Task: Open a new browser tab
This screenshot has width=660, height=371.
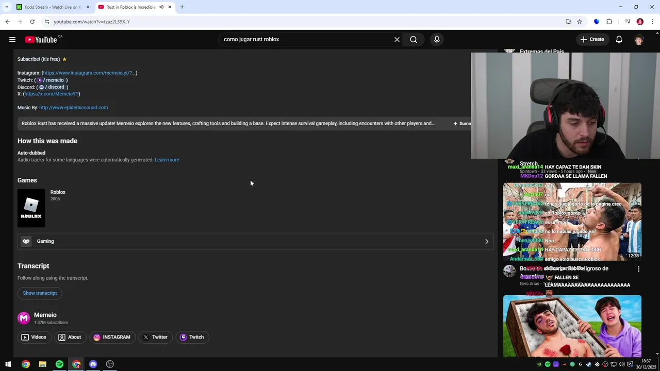Action: (182, 7)
